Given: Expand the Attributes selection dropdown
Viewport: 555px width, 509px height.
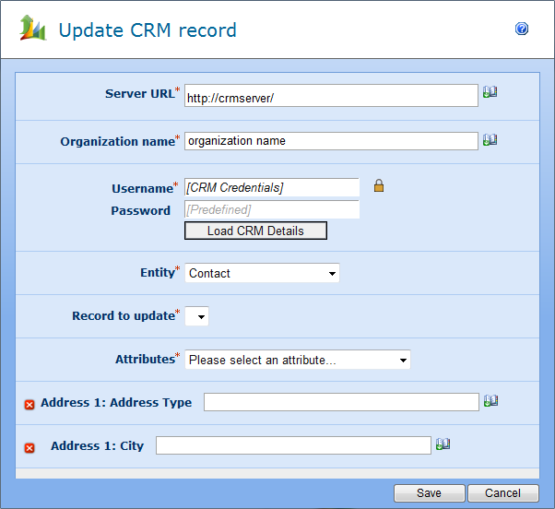Looking at the screenshot, I should click(297, 360).
